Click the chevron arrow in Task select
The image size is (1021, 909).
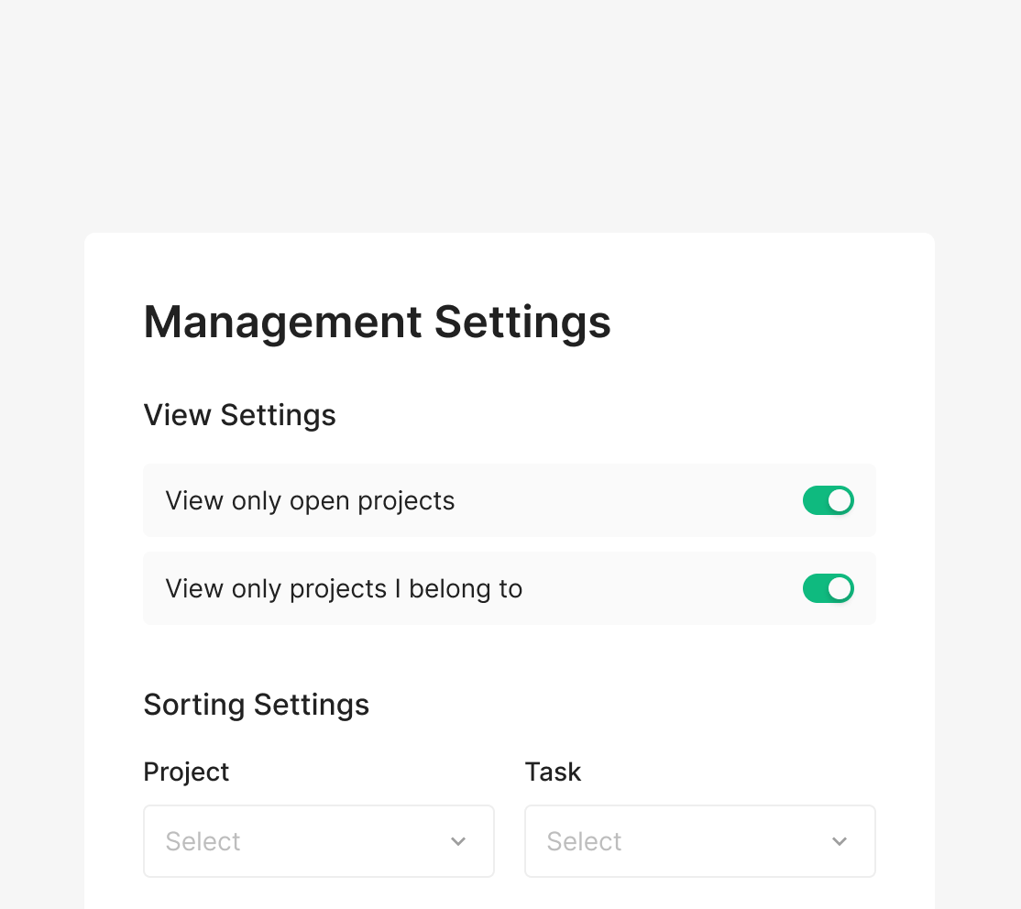click(840, 841)
